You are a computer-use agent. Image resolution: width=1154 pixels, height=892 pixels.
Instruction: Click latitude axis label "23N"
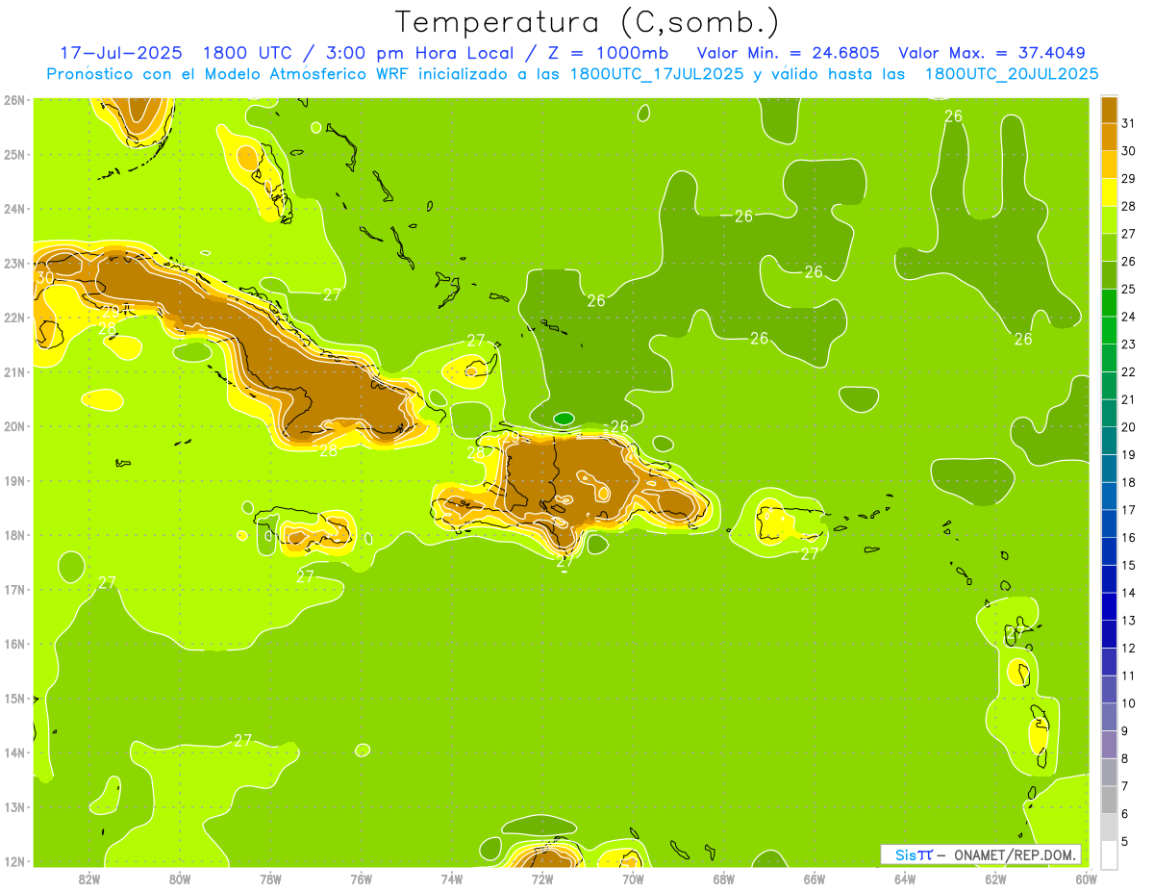point(14,263)
